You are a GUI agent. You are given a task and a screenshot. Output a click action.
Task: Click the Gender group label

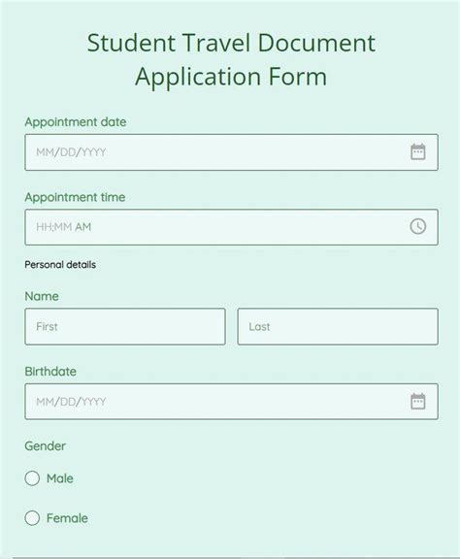coord(45,446)
